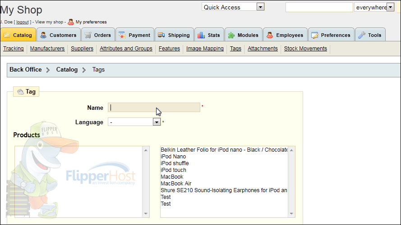Click the Catalog tab folder icon
The image size is (401, 225).
pyautogui.click(x=7, y=35)
